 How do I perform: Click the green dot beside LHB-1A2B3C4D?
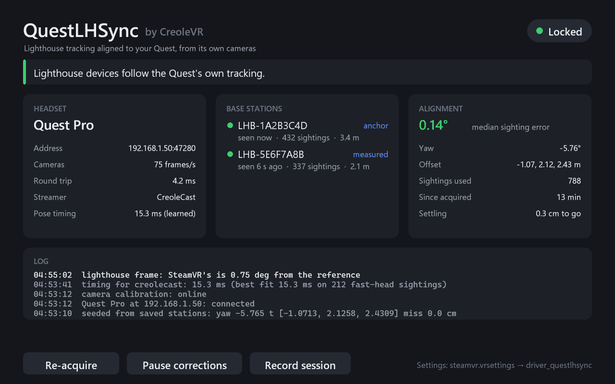click(x=230, y=126)
